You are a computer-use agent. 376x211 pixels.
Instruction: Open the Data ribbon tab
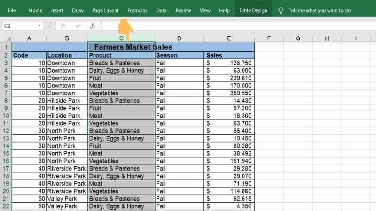pyautogui.click(x=161, y=10)
